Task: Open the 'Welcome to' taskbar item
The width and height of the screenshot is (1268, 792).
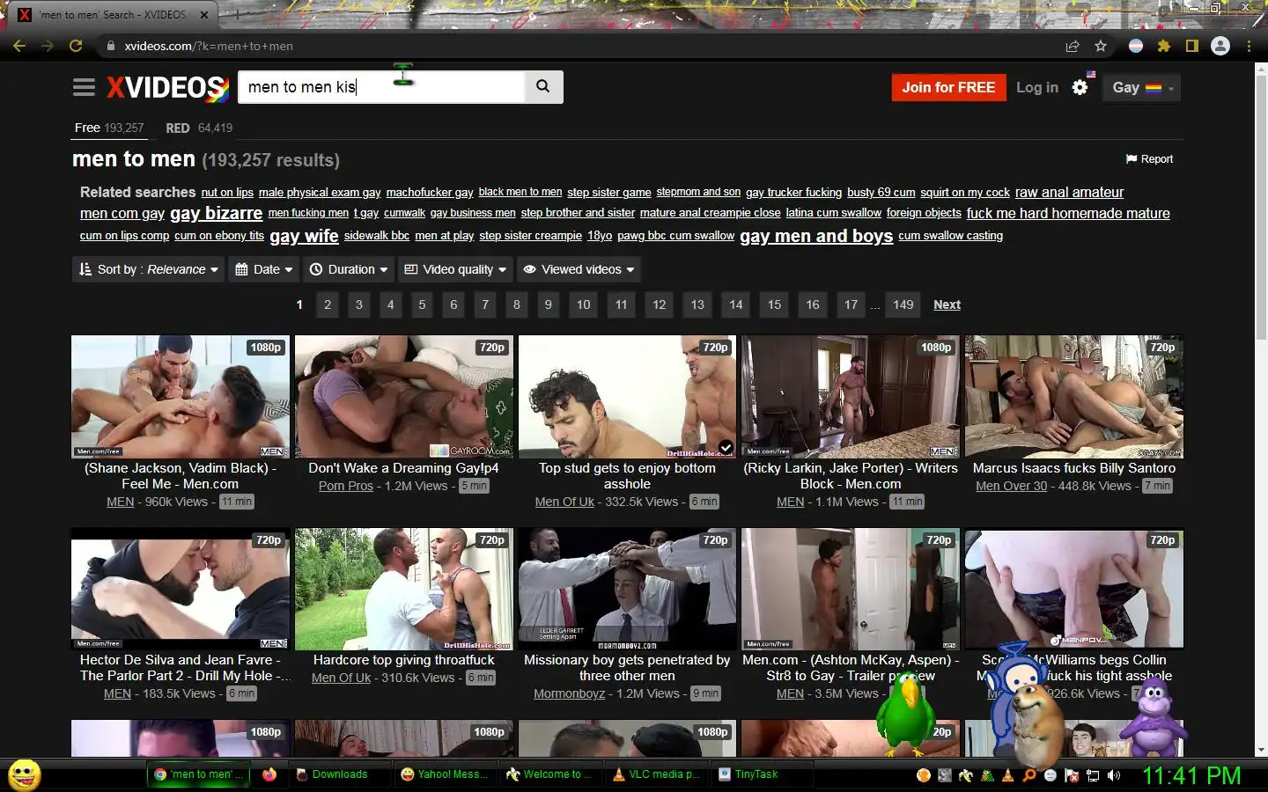Action: [x=551, y=774]
